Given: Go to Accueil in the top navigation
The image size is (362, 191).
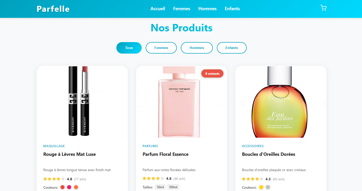Looking at the screenshot, I should click(x=158, y=9).
